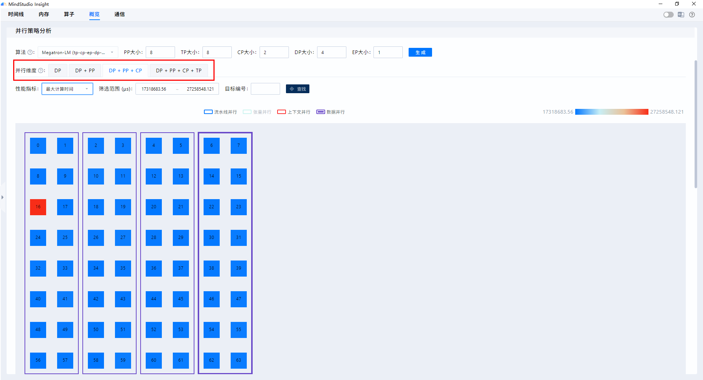703x380 pixels.
Task: Click rank block 21
Action: tap(181, 207)
